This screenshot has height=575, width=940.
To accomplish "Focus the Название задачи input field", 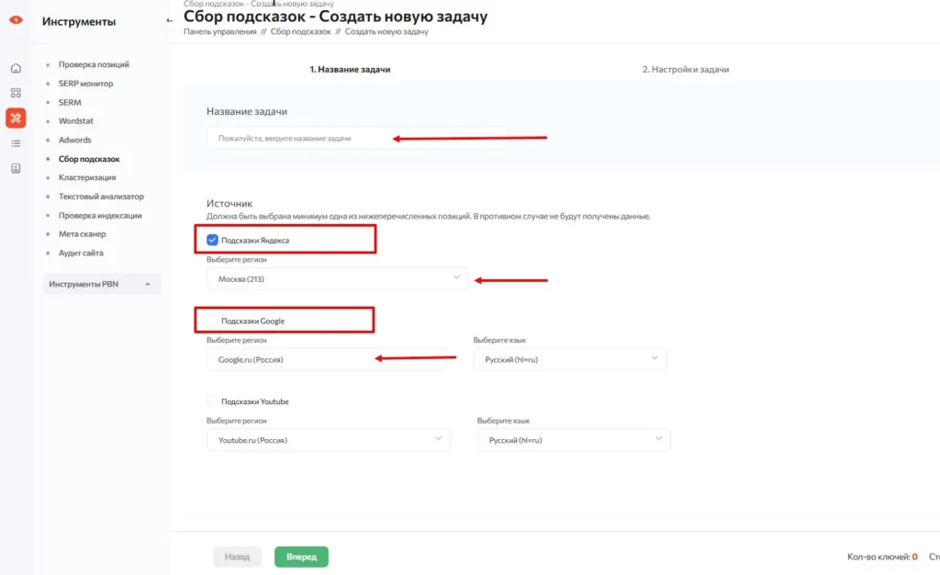I will (356, 139).
